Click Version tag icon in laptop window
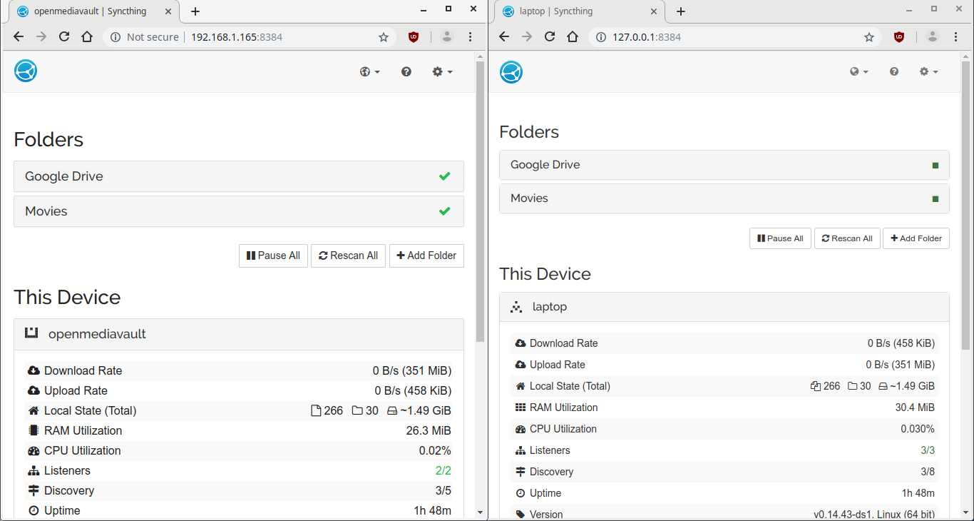Viewport: 974px width, 521px height. pyautogui.click(x=520, y=515)
